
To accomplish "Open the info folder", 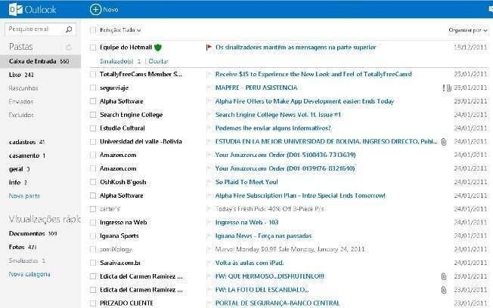I will pos(18,183).
